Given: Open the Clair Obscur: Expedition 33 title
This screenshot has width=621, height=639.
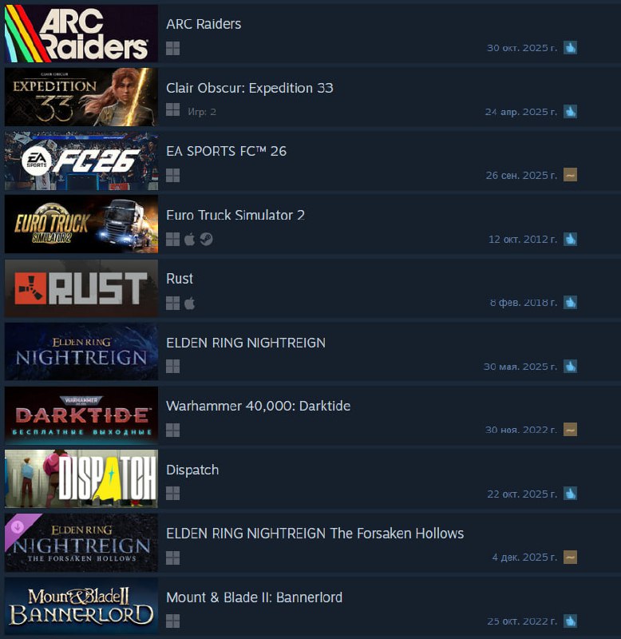Looking at the screenshot, I should pos(250,88).
